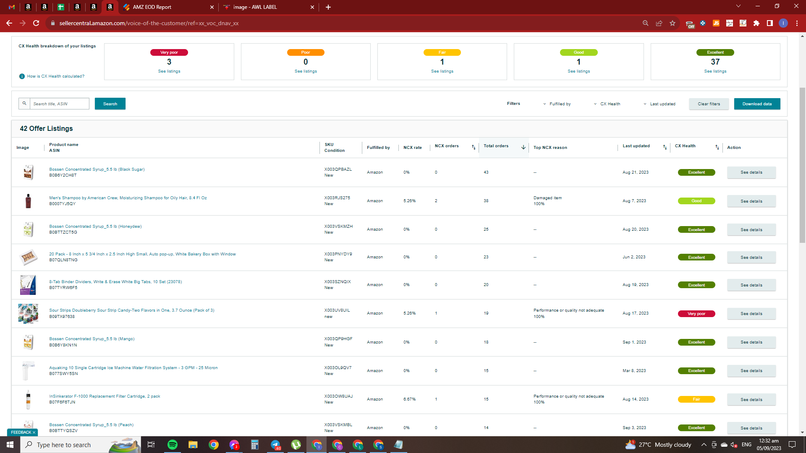See details for InSinkerator Filter Cartridge
This screenshot has height=453, width=806.
[751, 400]
